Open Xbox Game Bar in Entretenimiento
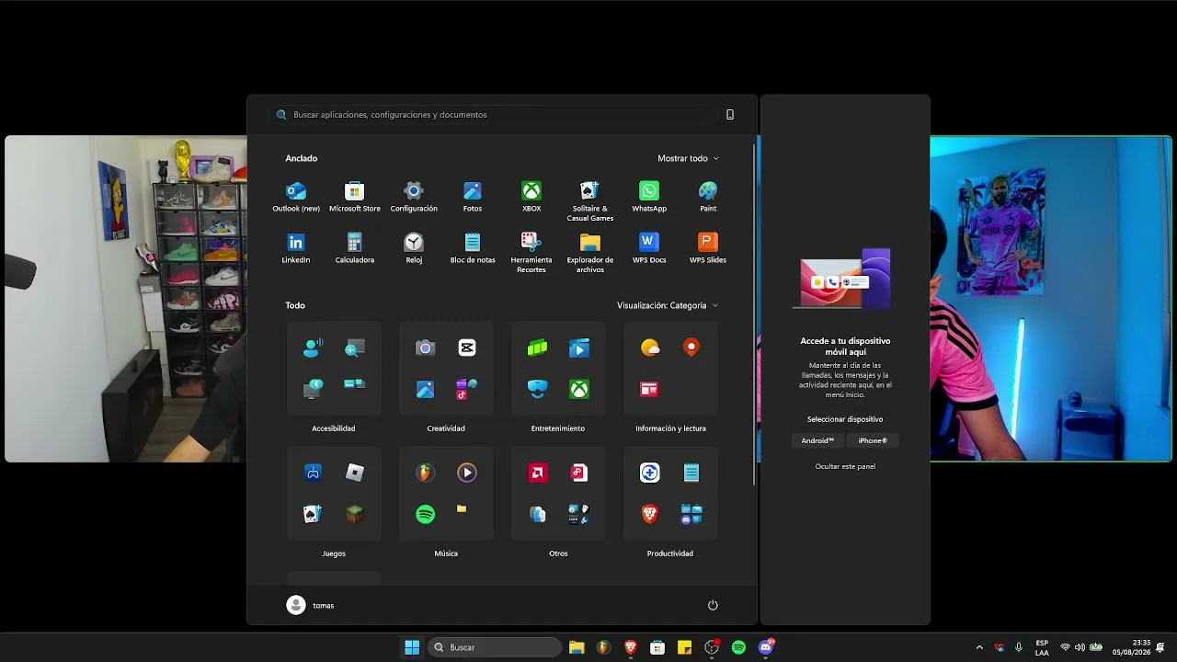The image size is (1177, 662). pyautogui.click(x=537, y=348)
